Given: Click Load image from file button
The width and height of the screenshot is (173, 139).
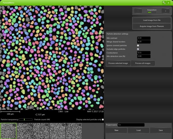Looking at the screenshot, I should tap(151, 20).
